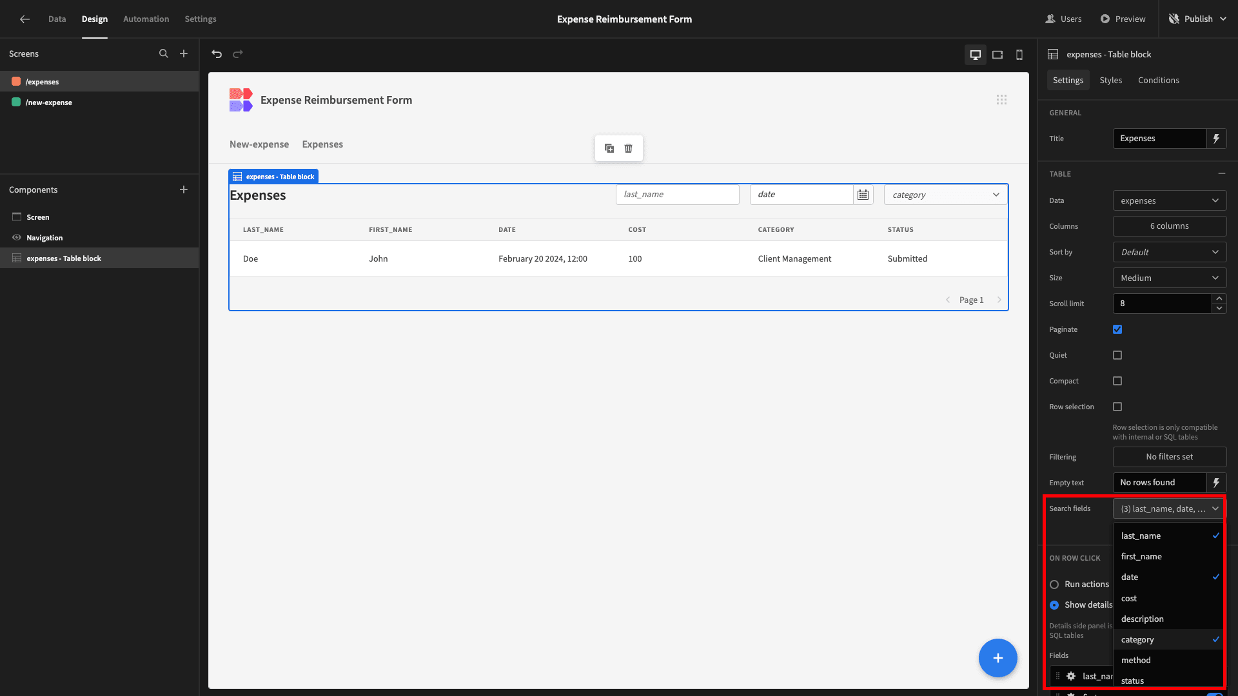Redo the last change

point(238,54)
